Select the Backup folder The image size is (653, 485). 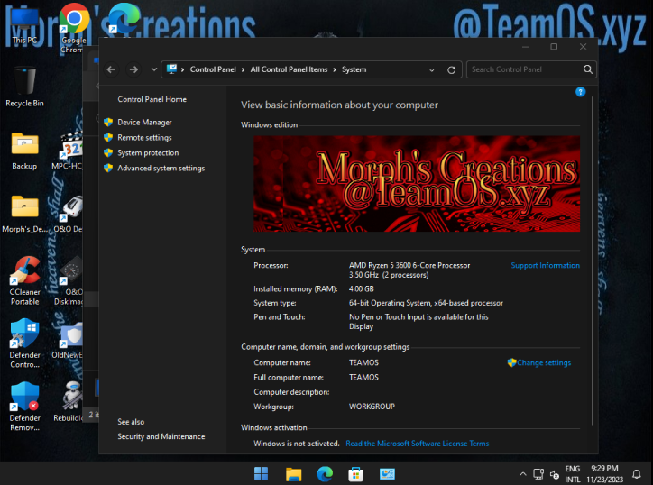pyautogui.click(x=24, y=151)
